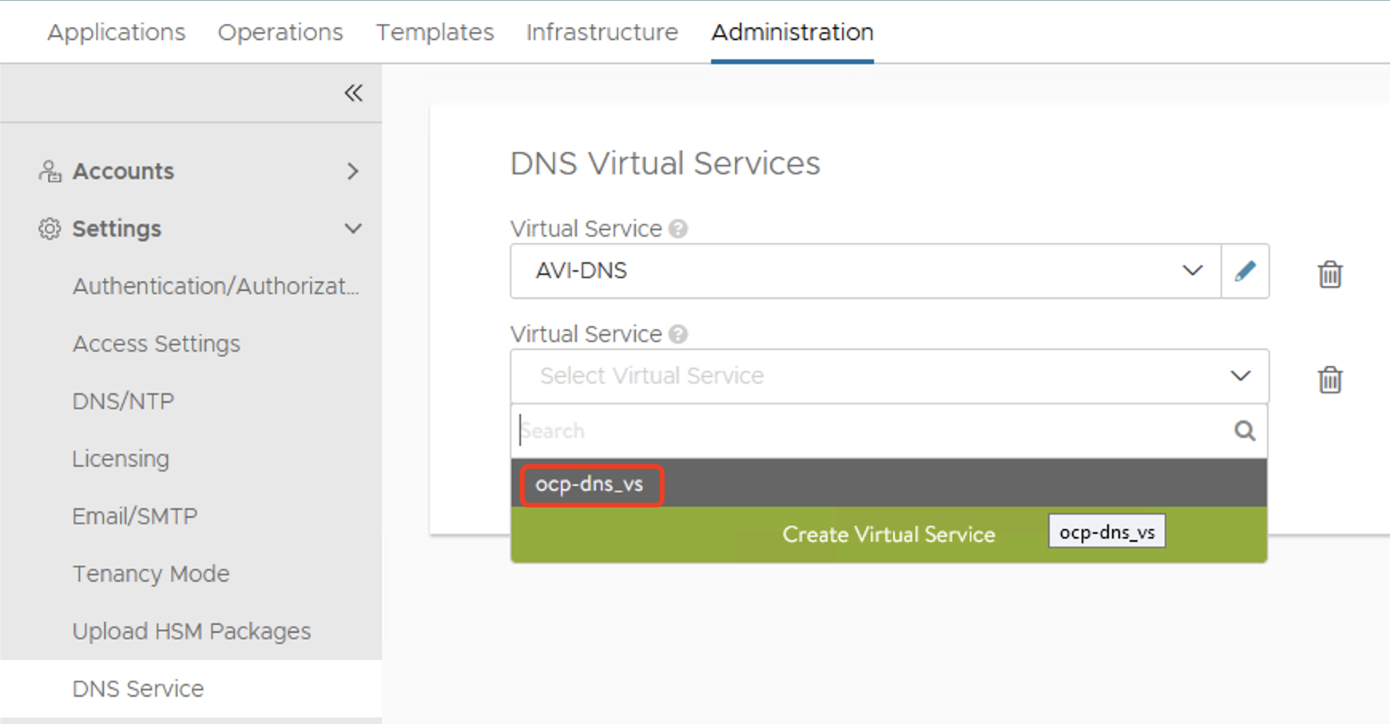The width and height of the screenshot is (1390, 724).
Task: Click the Accounts user icon
Action: click(50, 171)
